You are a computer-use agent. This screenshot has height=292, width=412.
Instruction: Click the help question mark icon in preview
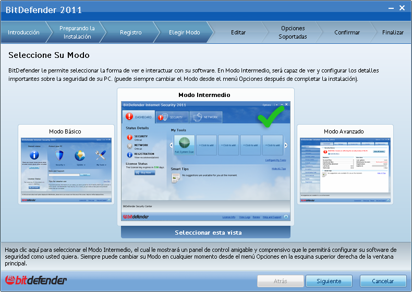(x=286, y=217)
